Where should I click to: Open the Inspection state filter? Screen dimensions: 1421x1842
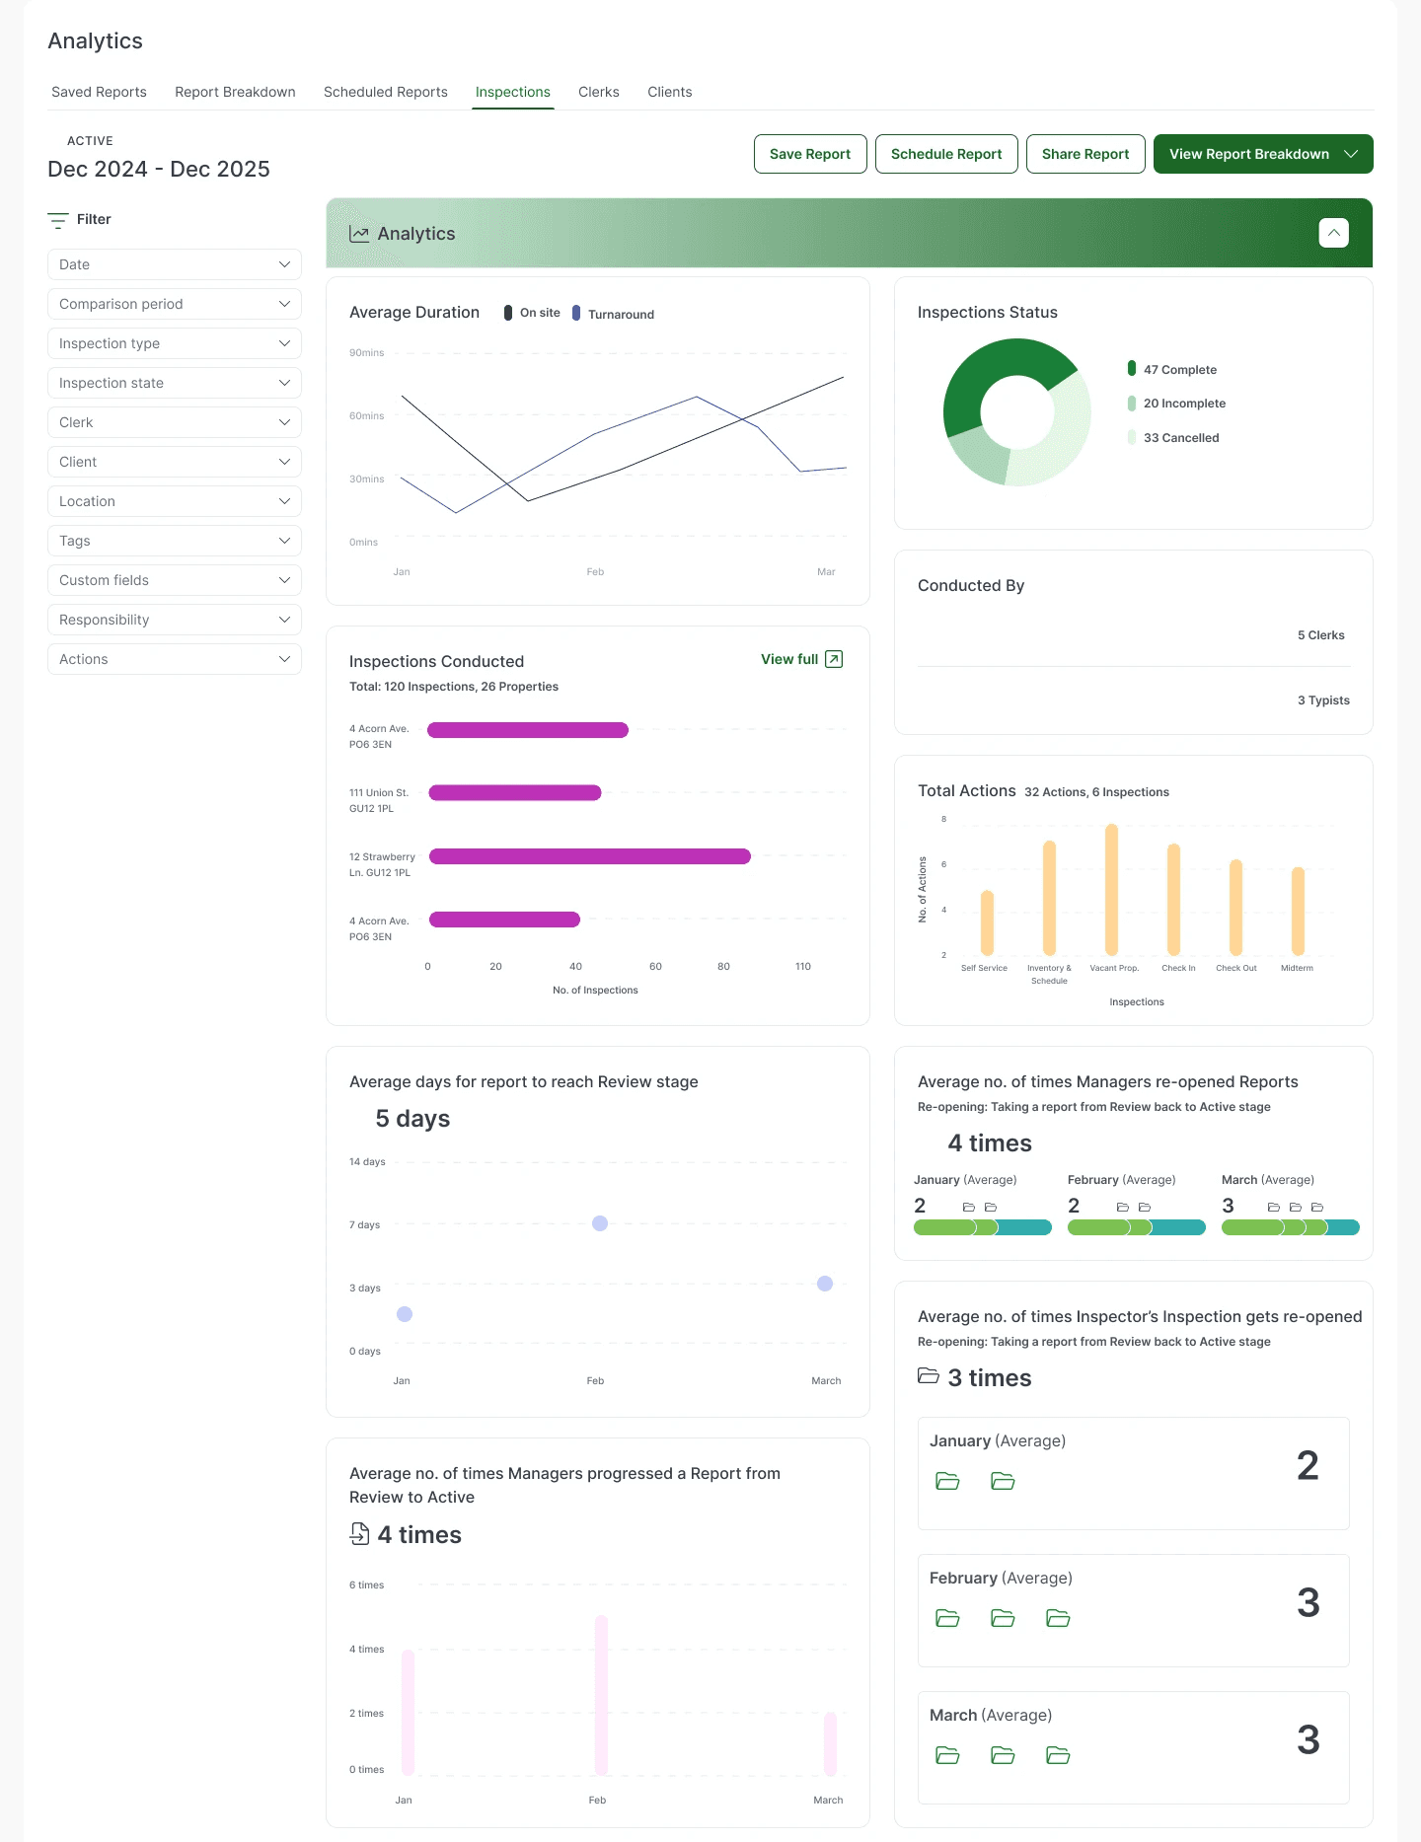click(175, 383)
